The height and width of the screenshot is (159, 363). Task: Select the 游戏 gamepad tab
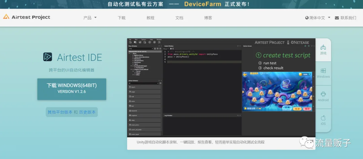pyautogui.click(x=323, y=50)
